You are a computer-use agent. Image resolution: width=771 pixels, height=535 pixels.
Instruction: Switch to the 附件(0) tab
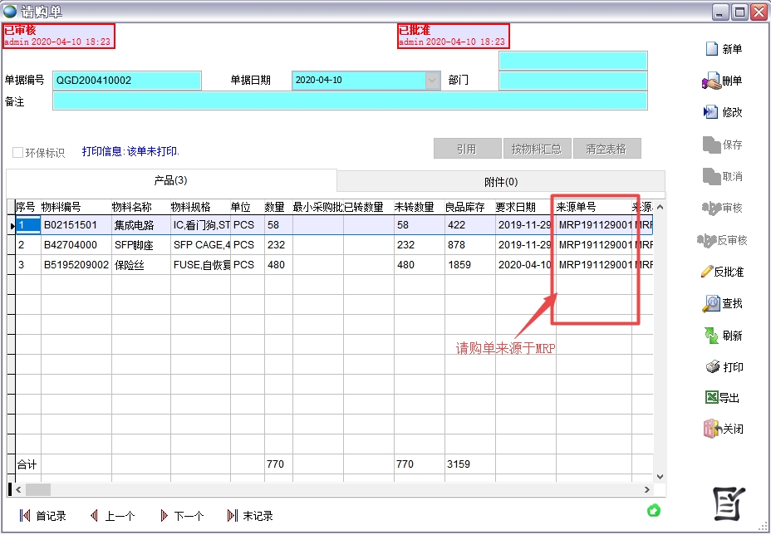[500, 182]
